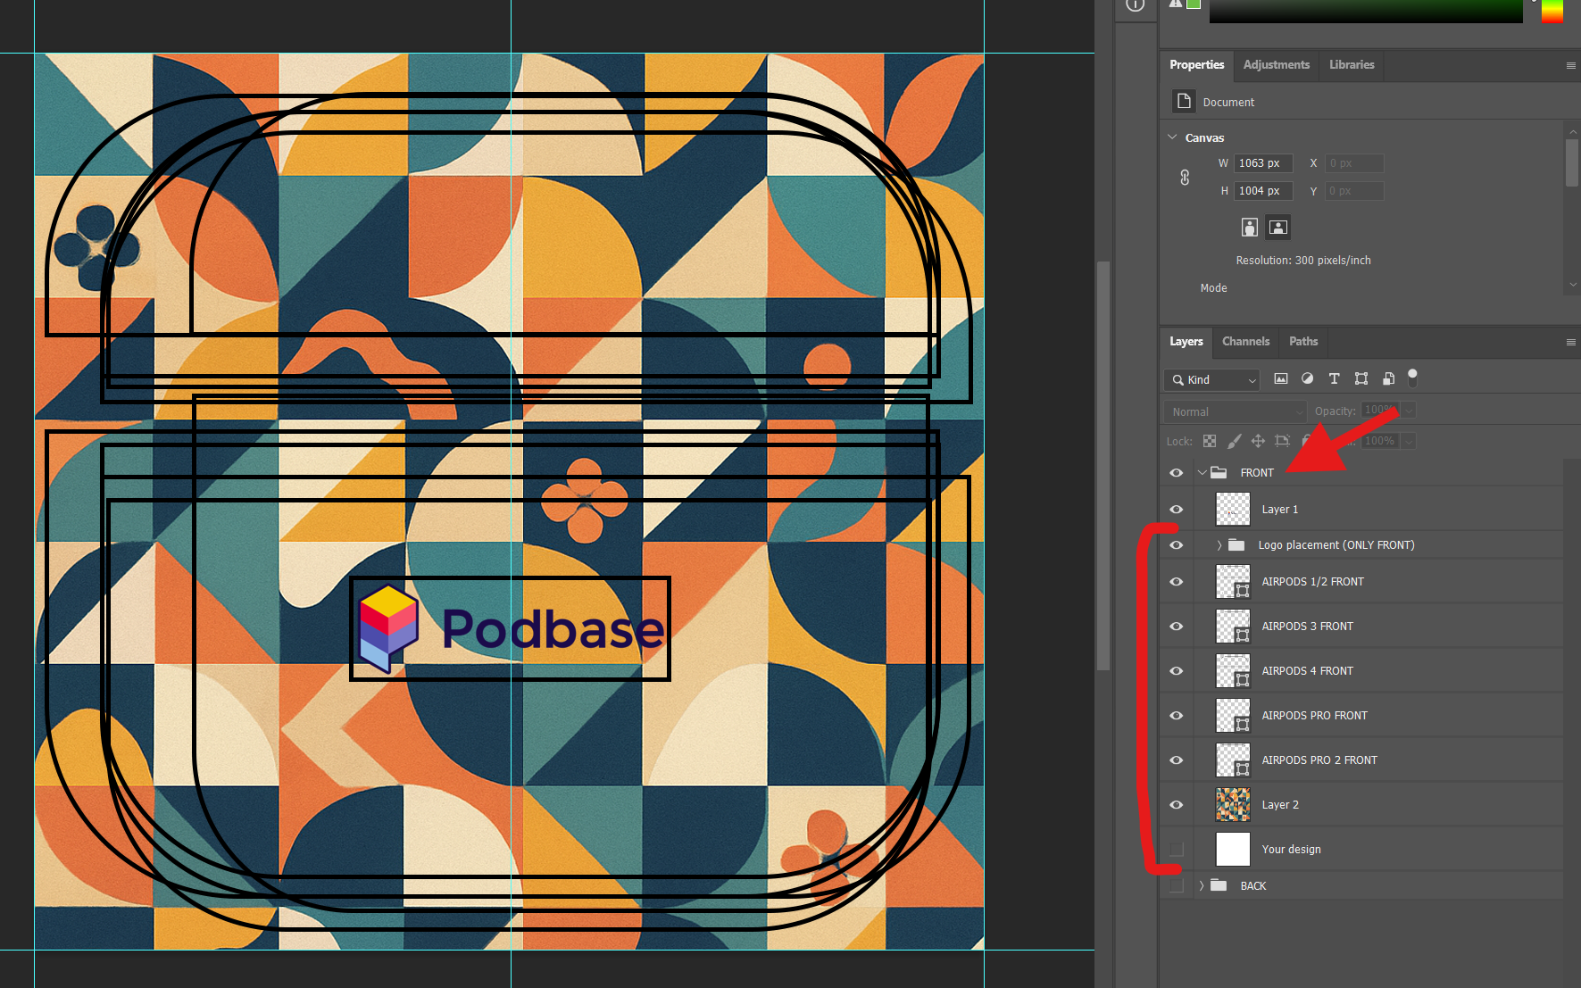Image resolution: width=1581 pixels, height=988 pixels.
Task: Open the Kind filter dropdown
Action: [x=1211, y=380]
